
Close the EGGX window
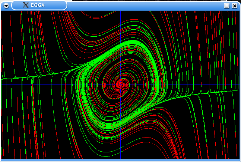click(x=235, y=6)
